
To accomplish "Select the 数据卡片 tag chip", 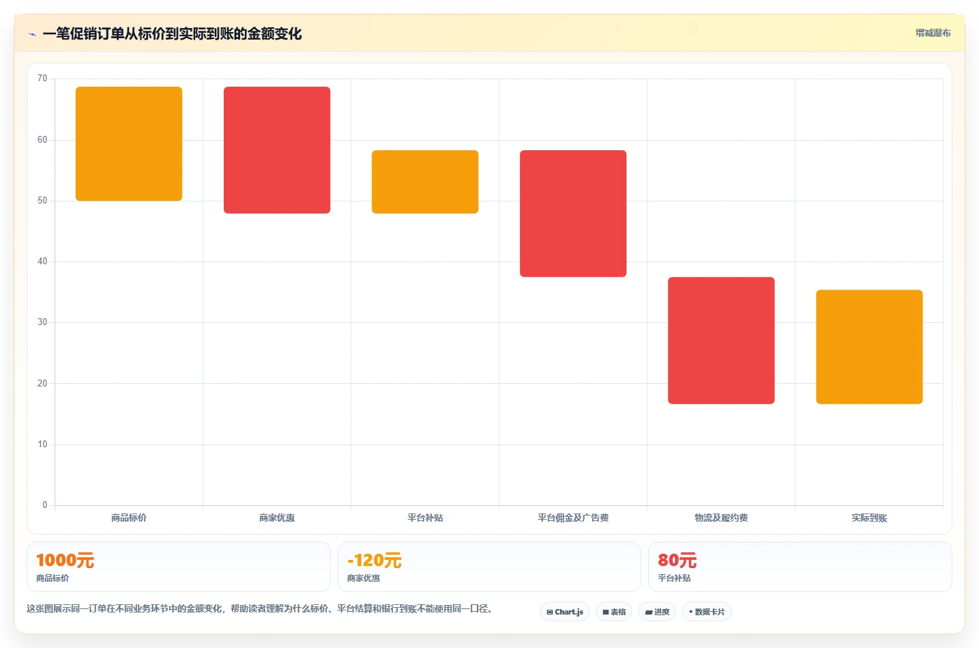I will coord(707,612).
